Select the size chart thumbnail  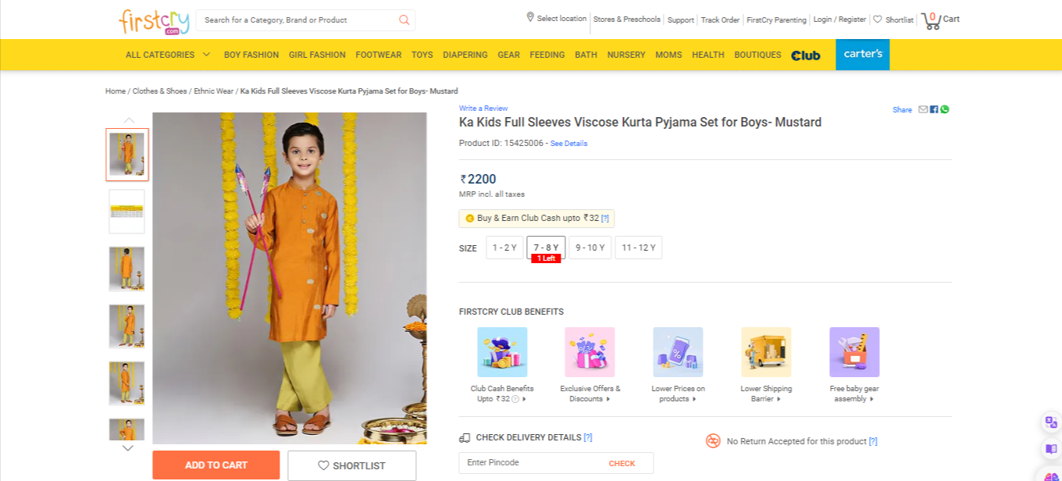click(x=127, y=212)
